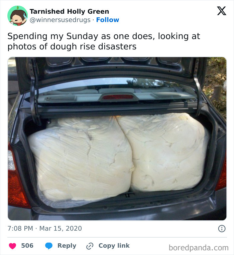This screenshot has height=255, width=234.
Task: Click the tweet text about dough rise disasters
Action: coord(104,41)
